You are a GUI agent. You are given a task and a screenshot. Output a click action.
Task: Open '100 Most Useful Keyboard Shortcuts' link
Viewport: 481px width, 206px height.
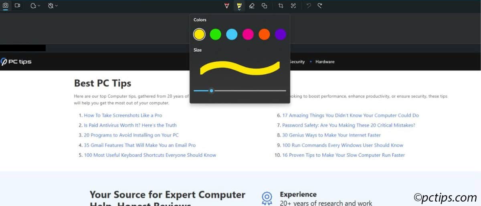(x=150, y=155)
